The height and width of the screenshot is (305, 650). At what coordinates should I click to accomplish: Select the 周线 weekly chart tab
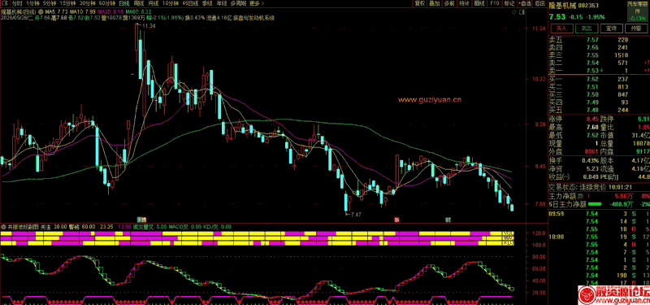click(138, 3)
